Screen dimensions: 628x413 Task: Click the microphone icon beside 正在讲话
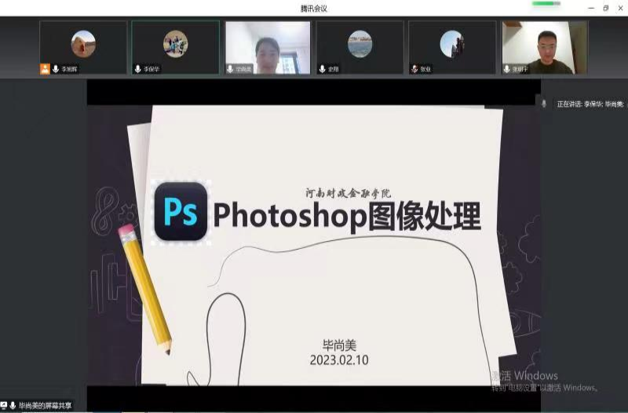pos(545,104)
